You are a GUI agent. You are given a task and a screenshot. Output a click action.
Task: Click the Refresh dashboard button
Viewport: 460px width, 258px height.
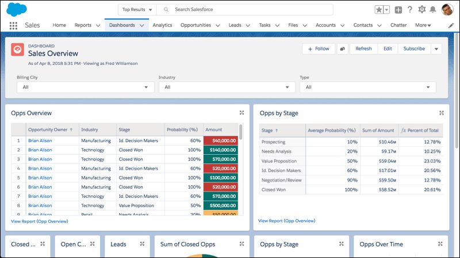pyautogui.click(x=363, y=49)
